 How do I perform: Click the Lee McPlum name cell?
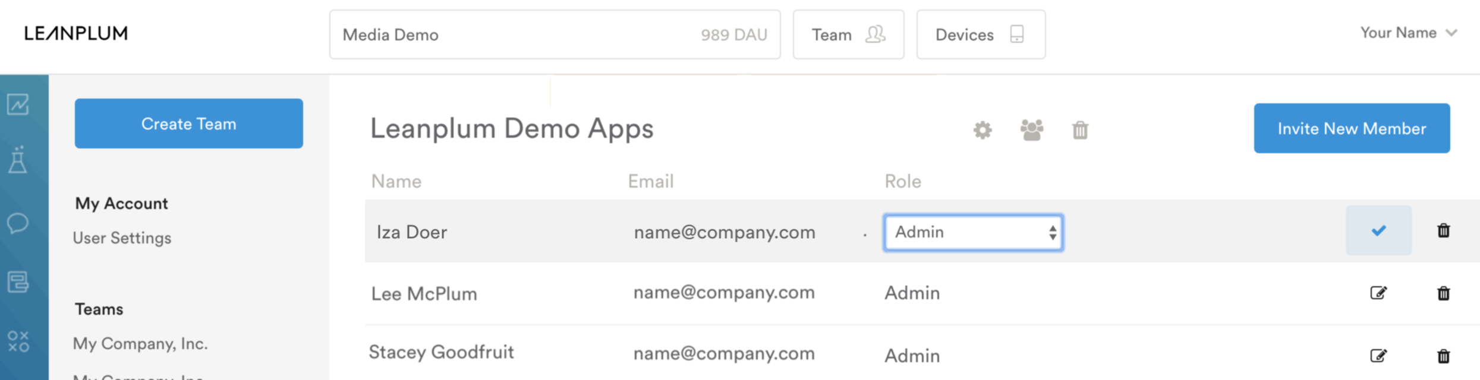(424, 294)
